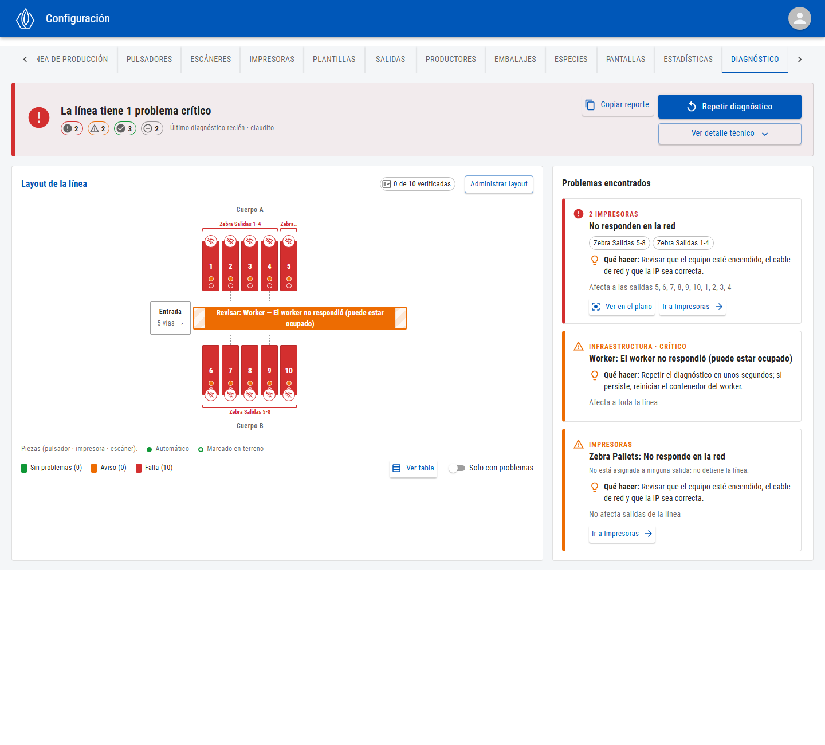Click the app logo in header
Screen dimensions: 825x745
click(x=25, y=18)
